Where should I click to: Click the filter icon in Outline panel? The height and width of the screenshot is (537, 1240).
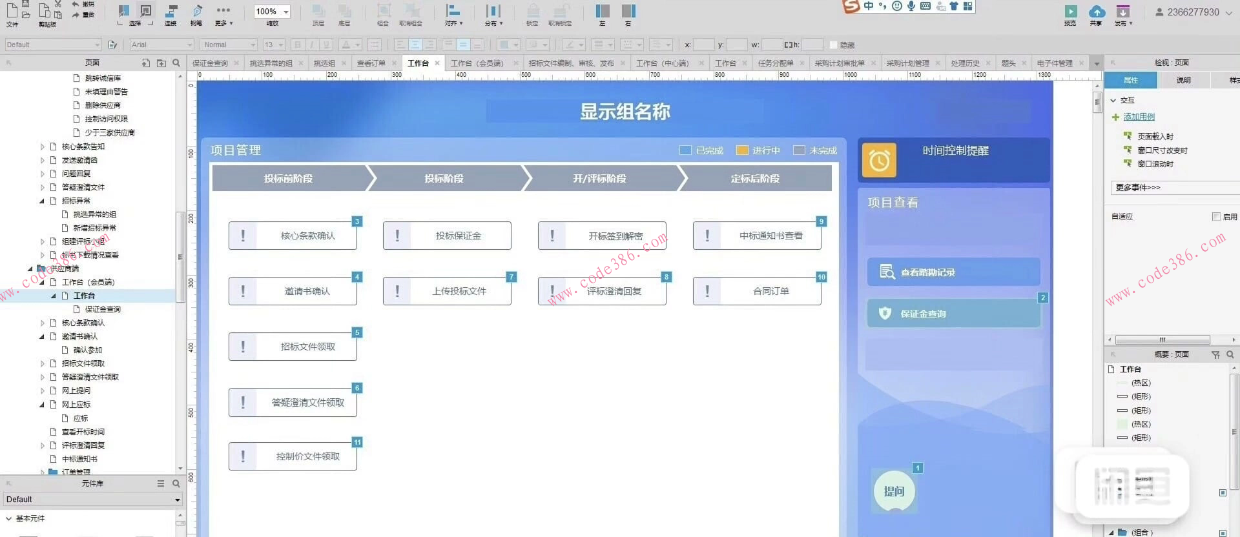(x=1215, y=354)
